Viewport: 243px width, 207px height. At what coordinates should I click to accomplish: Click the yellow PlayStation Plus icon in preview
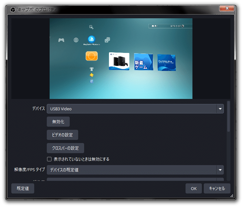pyautogui.click(x=92, y=75)
